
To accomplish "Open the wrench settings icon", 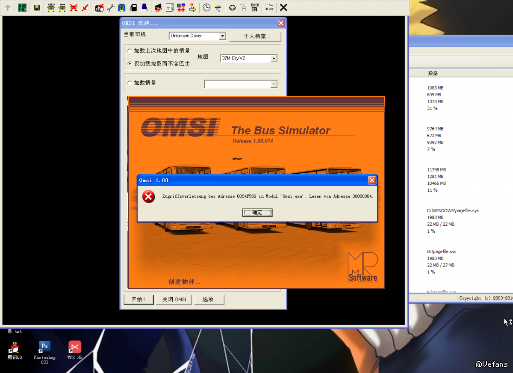I will pyautogui.click(x=110, y=7).
